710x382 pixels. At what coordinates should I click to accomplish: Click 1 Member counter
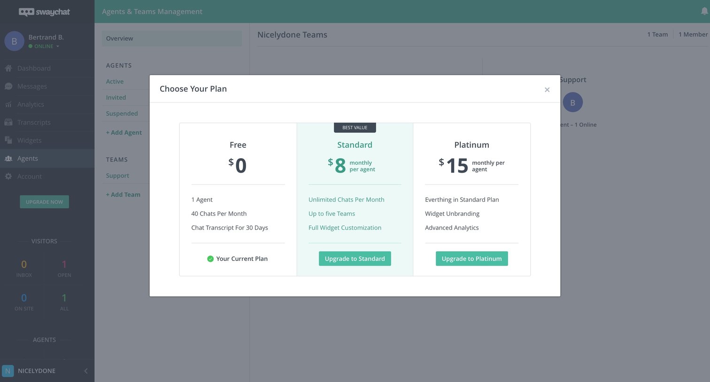click(x=693, y=34)
